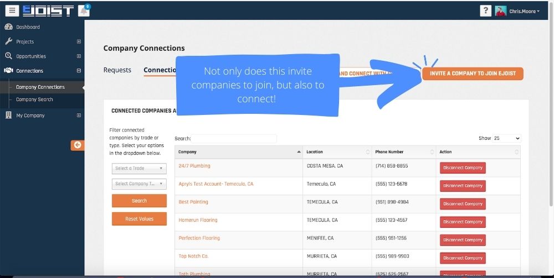Open the Select a Trade dropdown
Screen dimensions: 554x278
(139, 169)
